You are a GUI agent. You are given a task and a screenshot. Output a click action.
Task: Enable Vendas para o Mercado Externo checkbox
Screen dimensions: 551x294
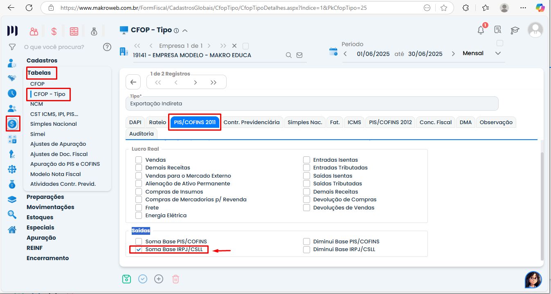pos(139,176)
